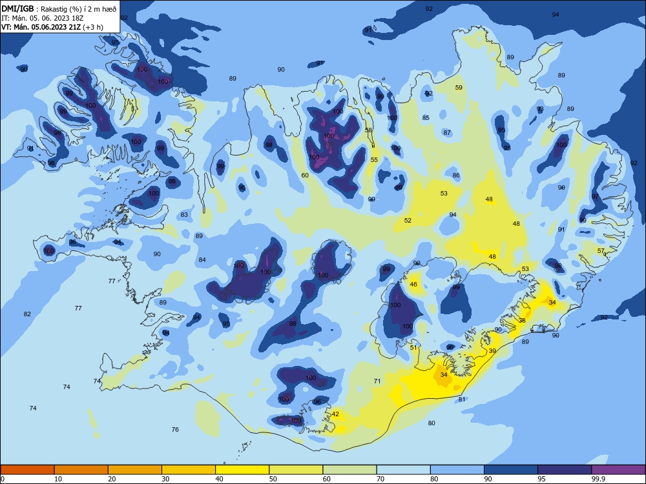This screenshot has height=484, width=646.
Task: Click the map value '84'
Action: pyautogui.click(x=202, y=259)
